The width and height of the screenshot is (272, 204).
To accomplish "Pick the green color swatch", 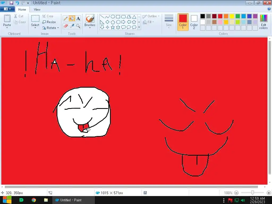I will (238, 16).
